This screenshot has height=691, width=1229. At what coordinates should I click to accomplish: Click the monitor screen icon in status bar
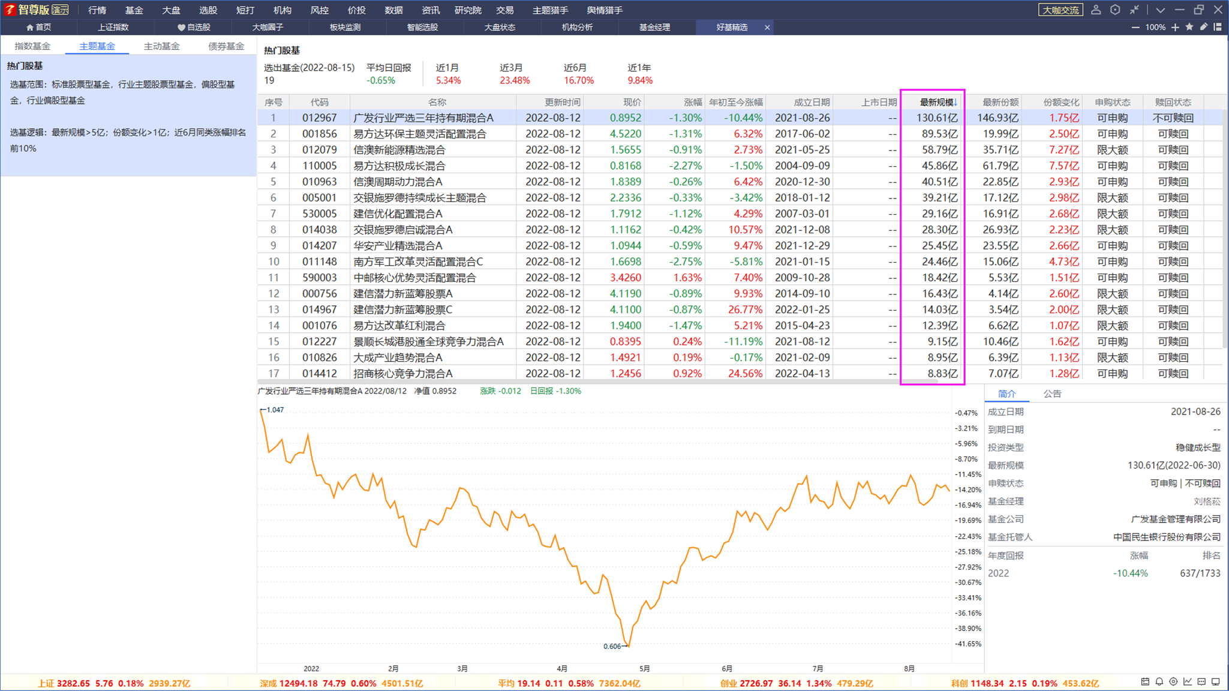1216,682
